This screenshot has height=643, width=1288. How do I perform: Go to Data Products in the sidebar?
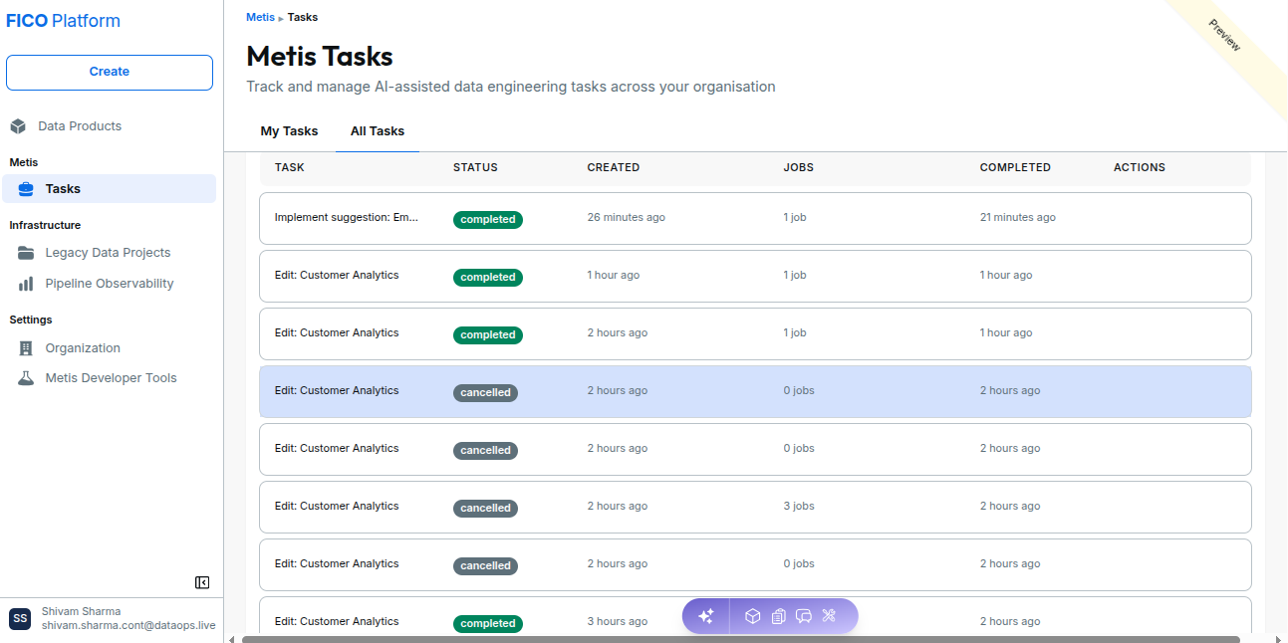[80, 126]
